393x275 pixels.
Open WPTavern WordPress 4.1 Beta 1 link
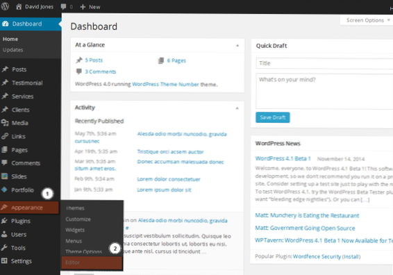[x=324, y=240]
